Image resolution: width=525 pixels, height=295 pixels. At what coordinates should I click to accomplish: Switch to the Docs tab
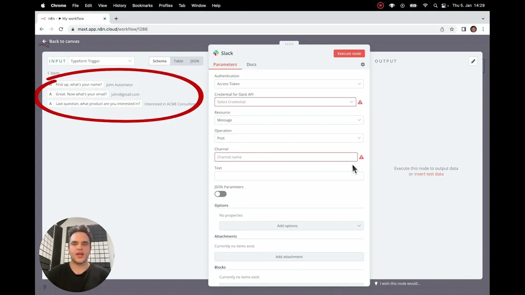click(251, 64)
